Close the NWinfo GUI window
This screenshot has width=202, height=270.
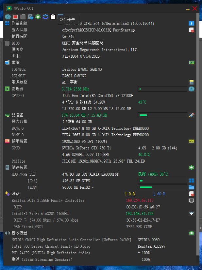click(194, 8)
